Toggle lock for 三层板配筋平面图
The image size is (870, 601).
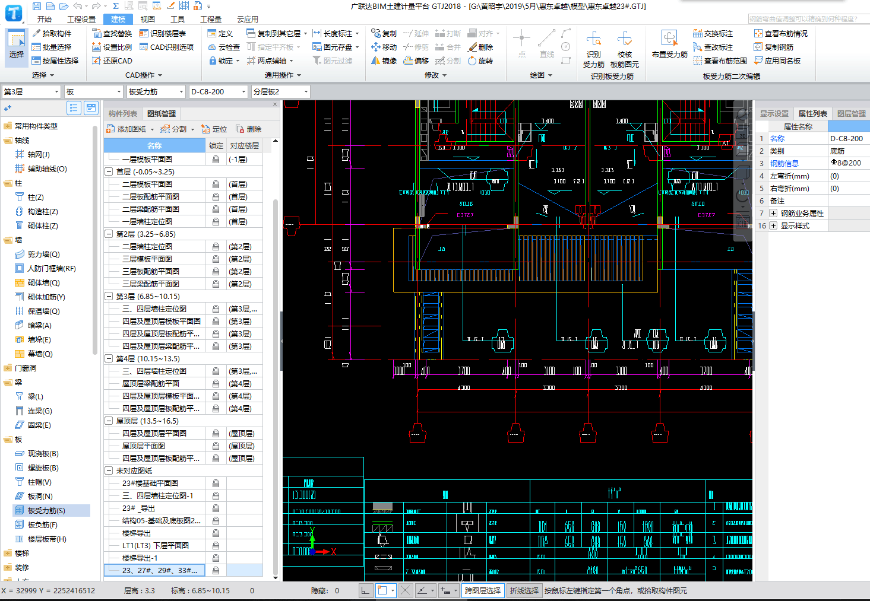point(216,271)
